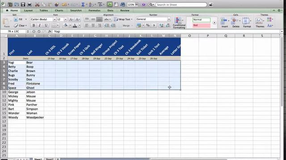Click the fill color paint bucket
286x160 pixels.
66,25
